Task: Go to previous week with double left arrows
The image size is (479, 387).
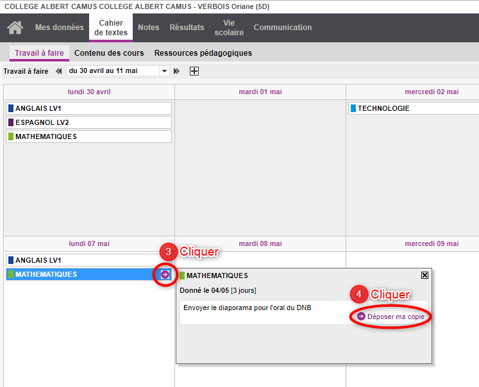Action: coord(59,71)
